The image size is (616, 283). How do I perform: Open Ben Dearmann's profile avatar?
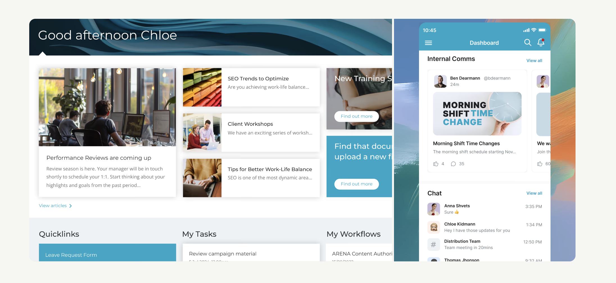coord(440,81)
